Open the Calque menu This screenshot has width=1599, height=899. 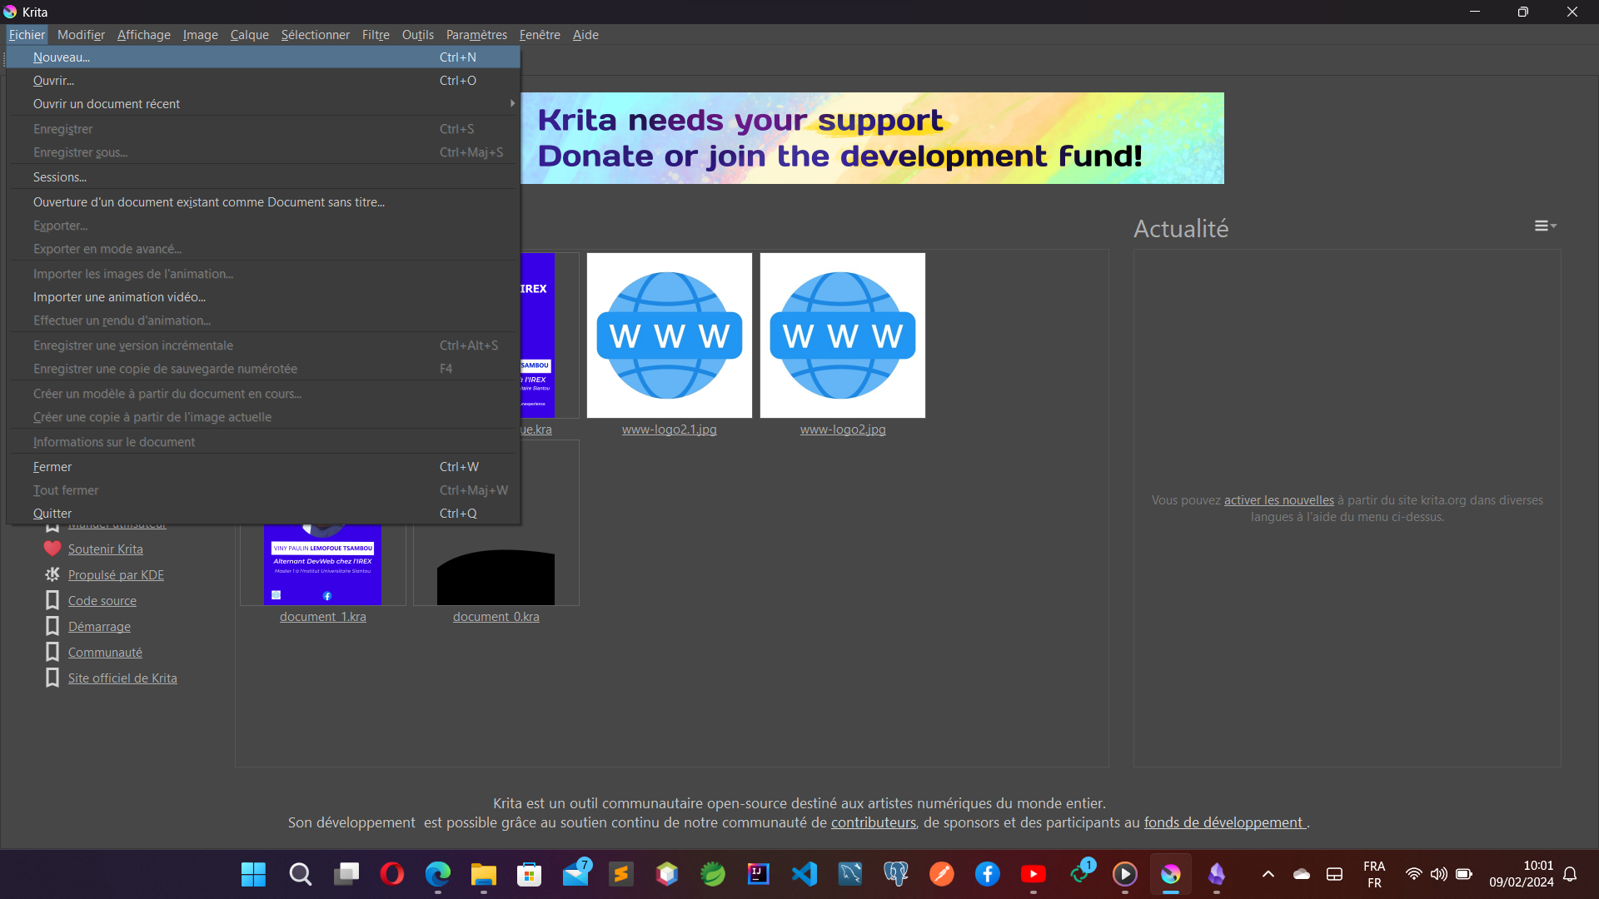(x=249, y=35)
